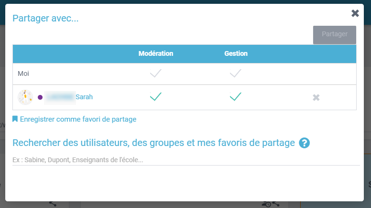Viewport: 371px width, 208px height.
Task: Click the "Rechercher des utilisateurs" heading
Action: tap(153, 143)
